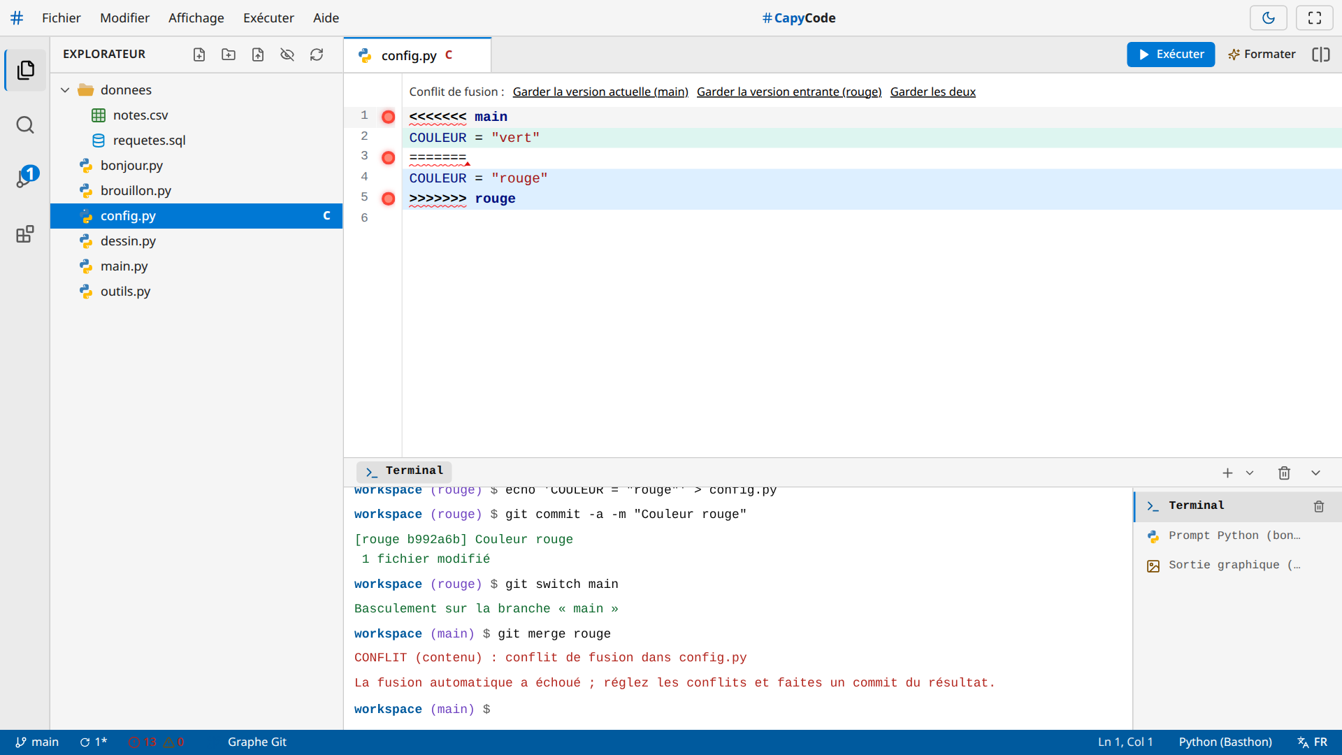Screen dimensions: 1342x755
Task: Open bonjour.py in explorer
Action: coord(196,166)
